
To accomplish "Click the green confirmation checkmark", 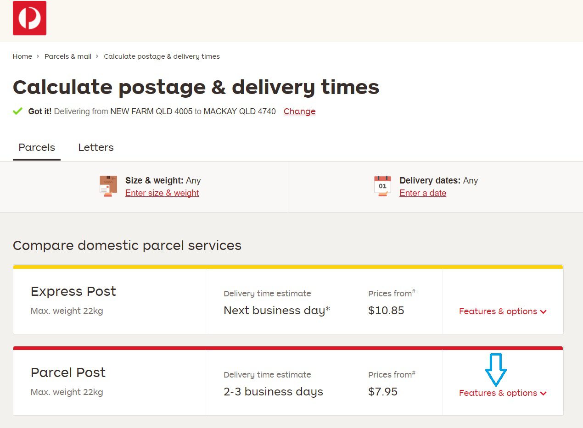I will tap(17, 111).
